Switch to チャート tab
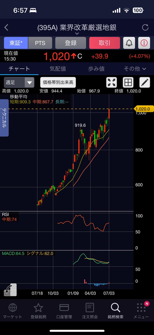 (19, 68)
